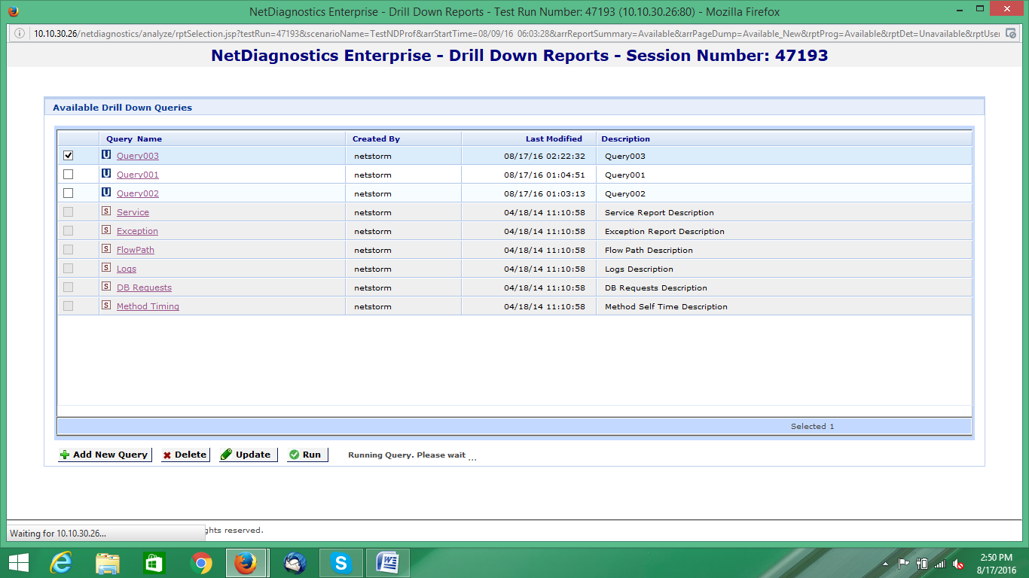Viewport: 1029px width, 578px height.
Task: Switch to Firefox in the taskbar
Action: [x=246, y=563]
